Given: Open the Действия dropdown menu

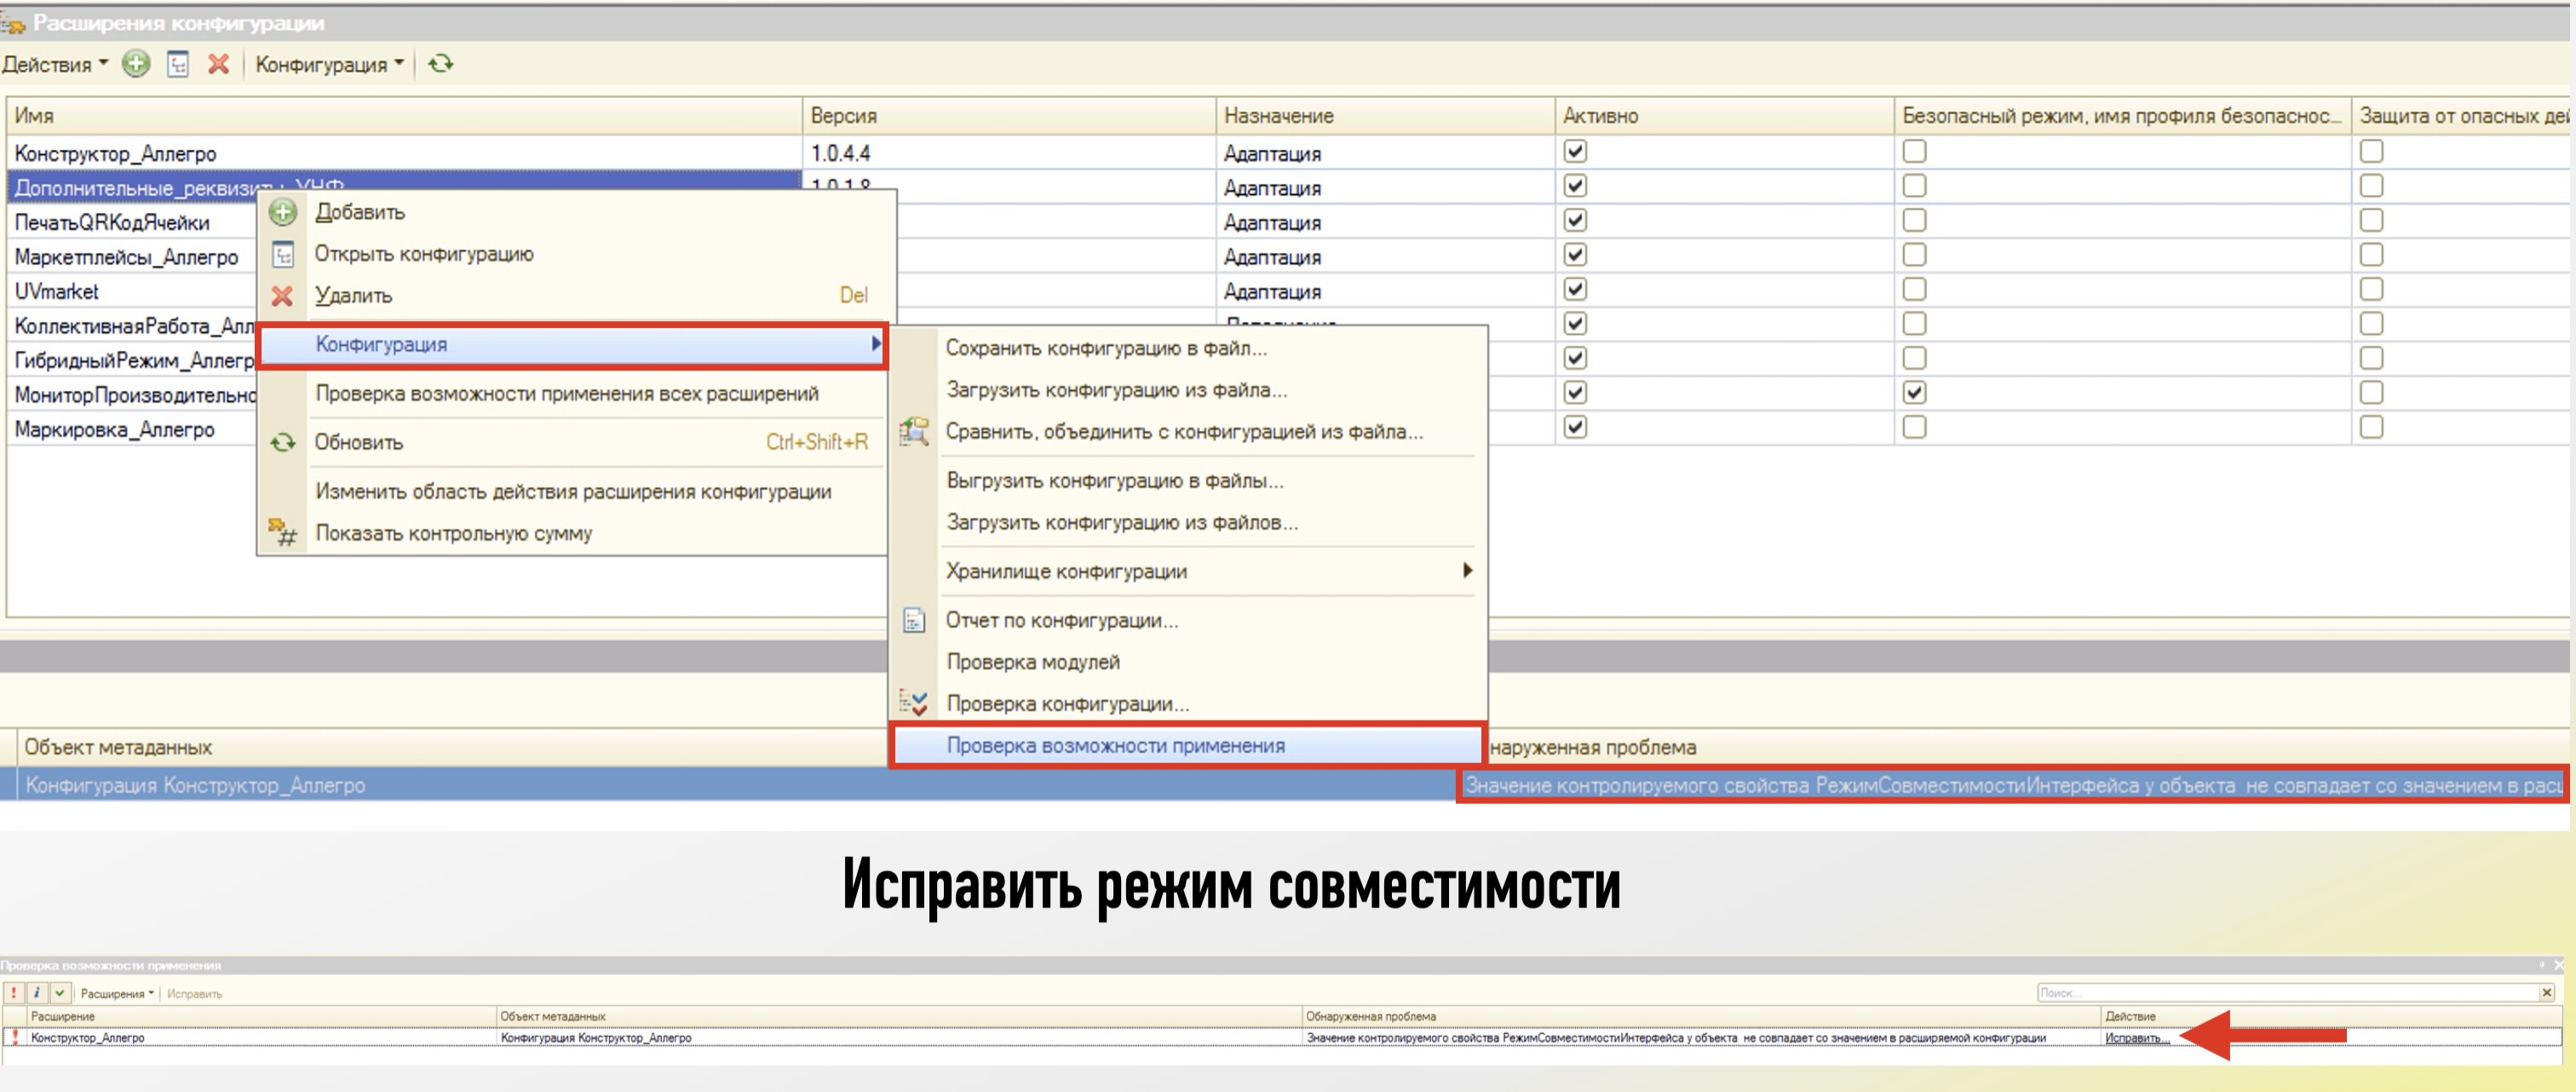Looking at the screenshot, I should coord(55,64).
